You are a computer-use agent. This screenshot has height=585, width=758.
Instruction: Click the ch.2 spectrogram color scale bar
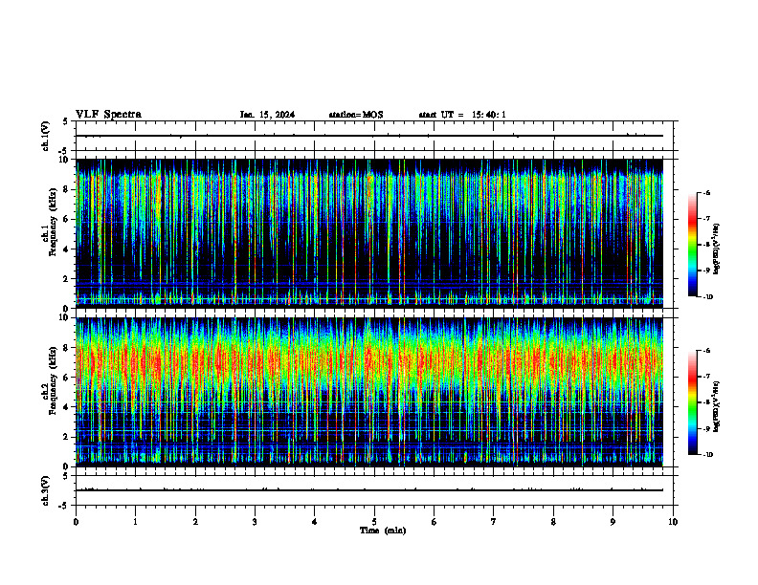pyautogui.click(x=692, y=402)
